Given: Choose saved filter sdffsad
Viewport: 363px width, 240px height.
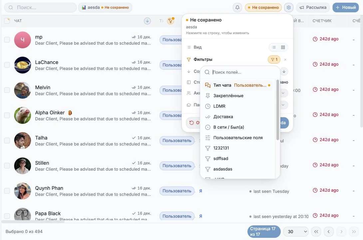Looking at the screenshot, I should [x=238, y=158].
